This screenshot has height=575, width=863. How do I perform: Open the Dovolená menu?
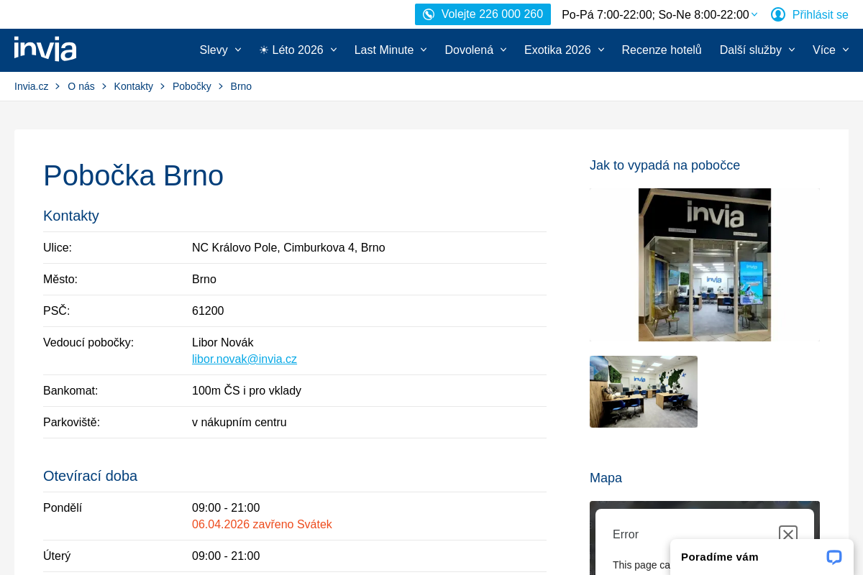pos(475,50)
